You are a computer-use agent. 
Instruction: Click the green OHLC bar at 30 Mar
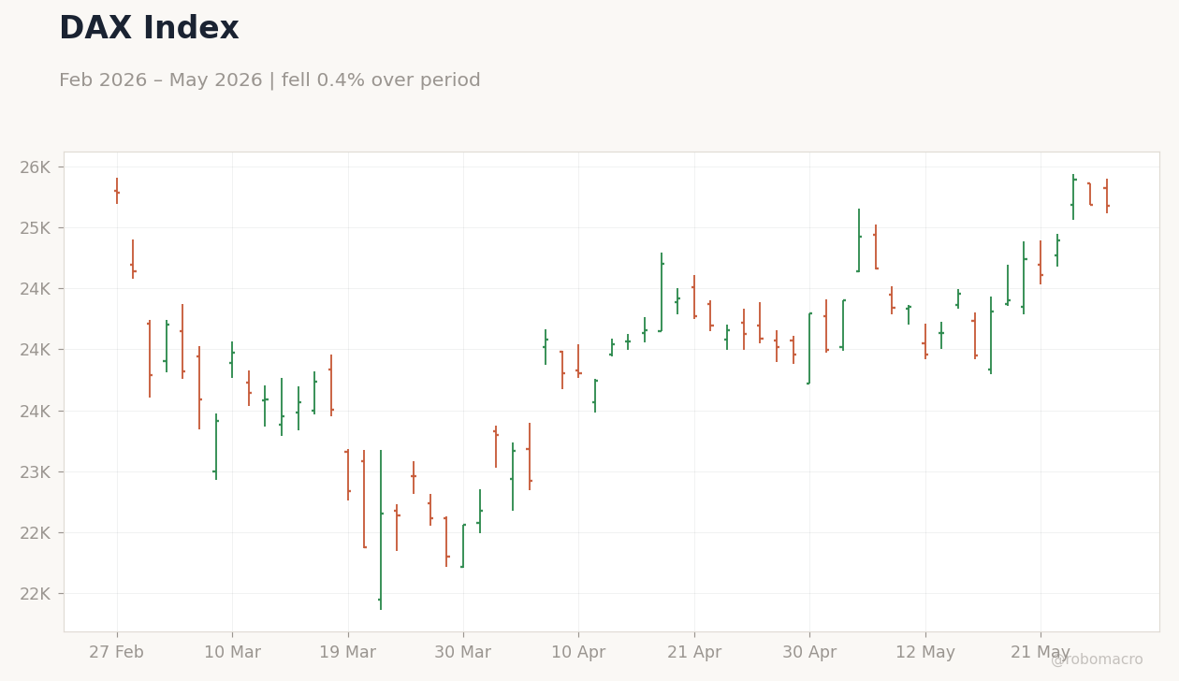[x=463, y=545]
